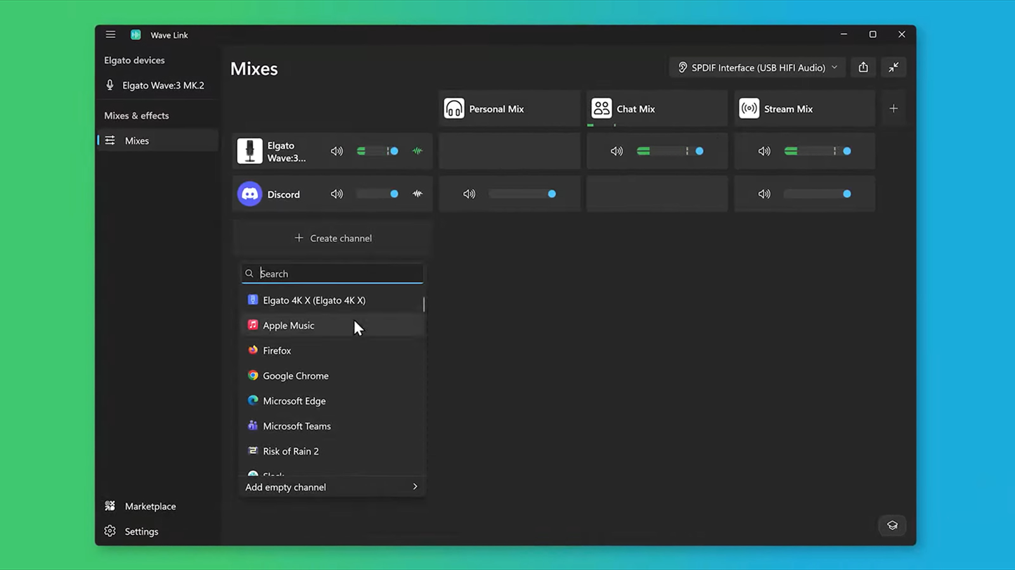
Task: Click the share/export icon in the header
Action: pos(863,68)
